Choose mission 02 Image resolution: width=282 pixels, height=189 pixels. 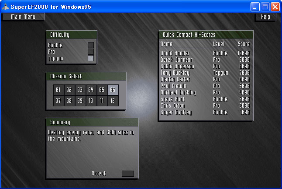pyautogui.click(x=69, y=90)
